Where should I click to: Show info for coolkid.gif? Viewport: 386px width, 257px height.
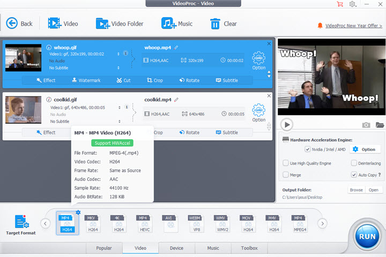[x=49, y=100]
